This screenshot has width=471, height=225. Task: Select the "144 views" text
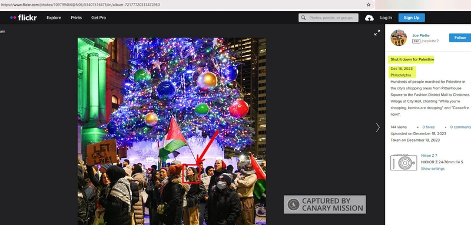click(399, 127)
